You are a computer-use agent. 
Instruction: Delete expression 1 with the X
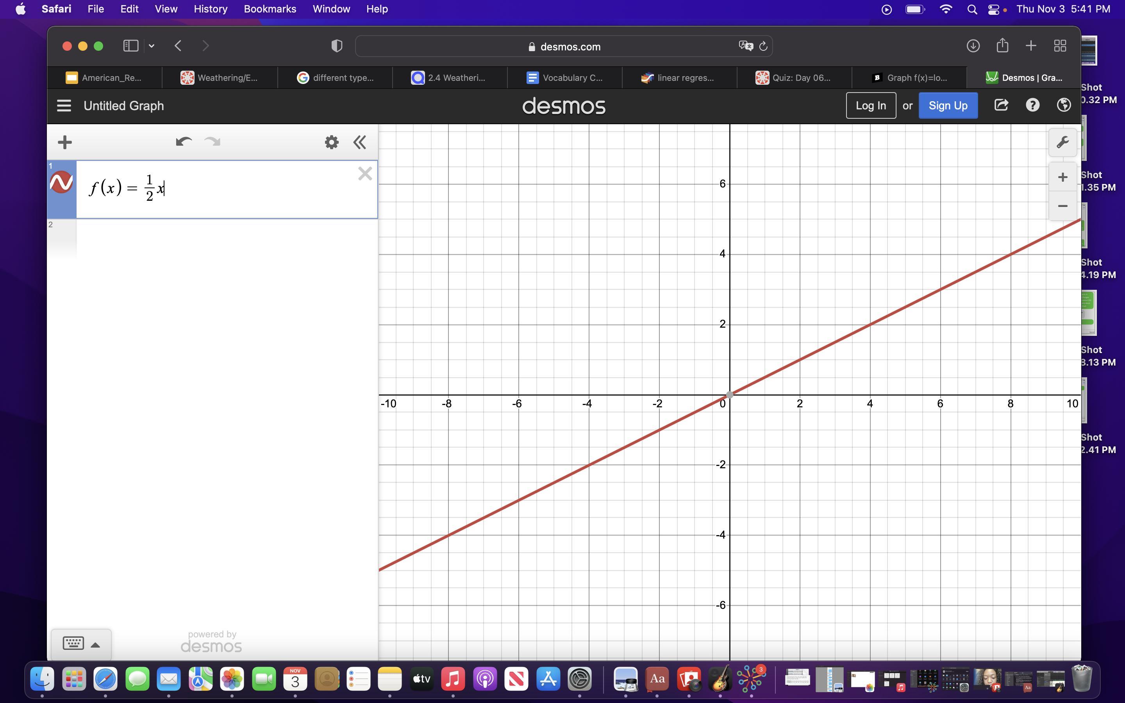pos(365,174)
